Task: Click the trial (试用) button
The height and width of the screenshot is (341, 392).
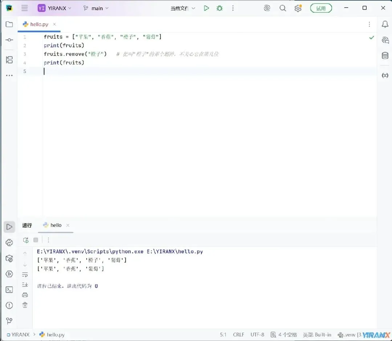Action: 321,8
